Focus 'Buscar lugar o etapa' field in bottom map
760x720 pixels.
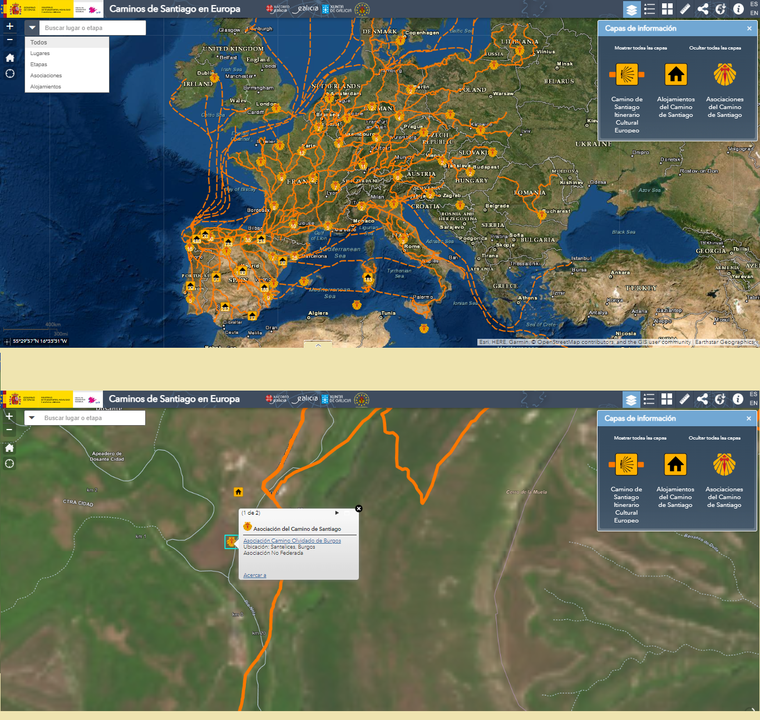(x=92, y=418)
